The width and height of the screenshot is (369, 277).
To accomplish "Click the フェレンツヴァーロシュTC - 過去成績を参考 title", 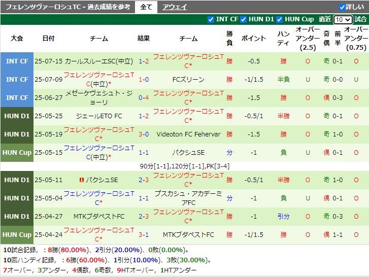I will pyautogui.click(x=68, y=7).
